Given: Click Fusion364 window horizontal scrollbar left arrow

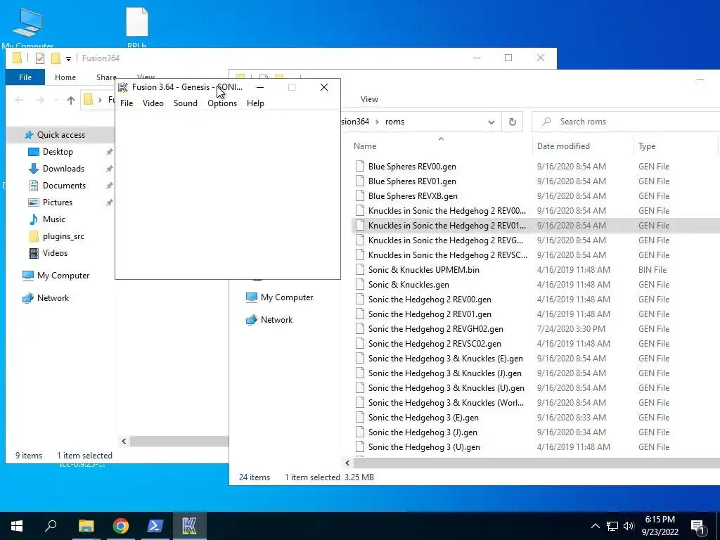Looking at the screenshot, I should point(124,442).
